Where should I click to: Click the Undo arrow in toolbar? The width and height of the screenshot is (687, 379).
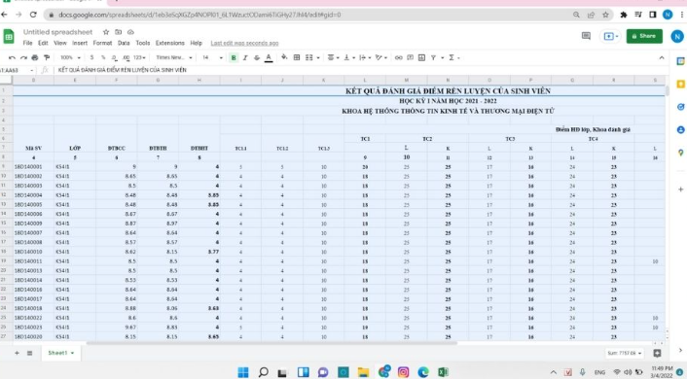(12, 57)
